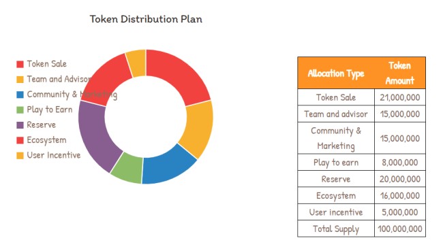
Task: Select the 100,000,000 total supply cell
Action: coord(400,229)
